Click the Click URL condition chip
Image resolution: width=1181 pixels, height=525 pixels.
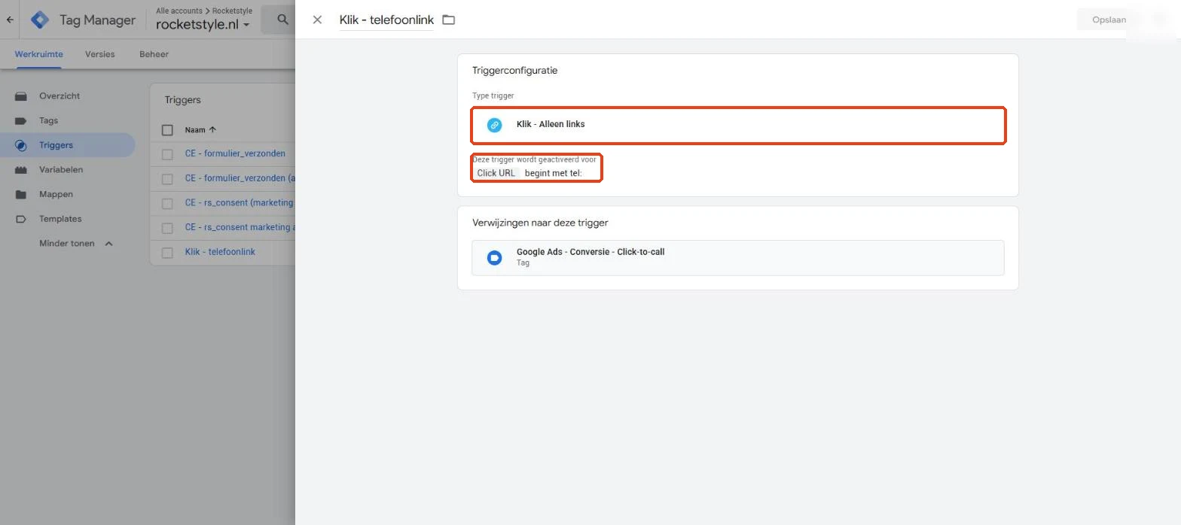point(496,173)
